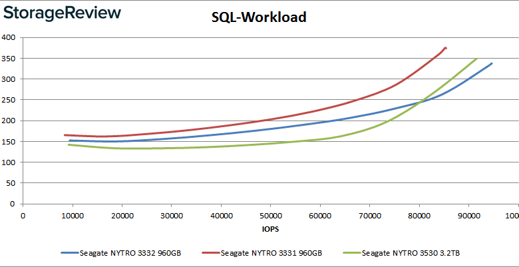Click the end of the blue NYTRO 3332 curve

pos(492,63)
